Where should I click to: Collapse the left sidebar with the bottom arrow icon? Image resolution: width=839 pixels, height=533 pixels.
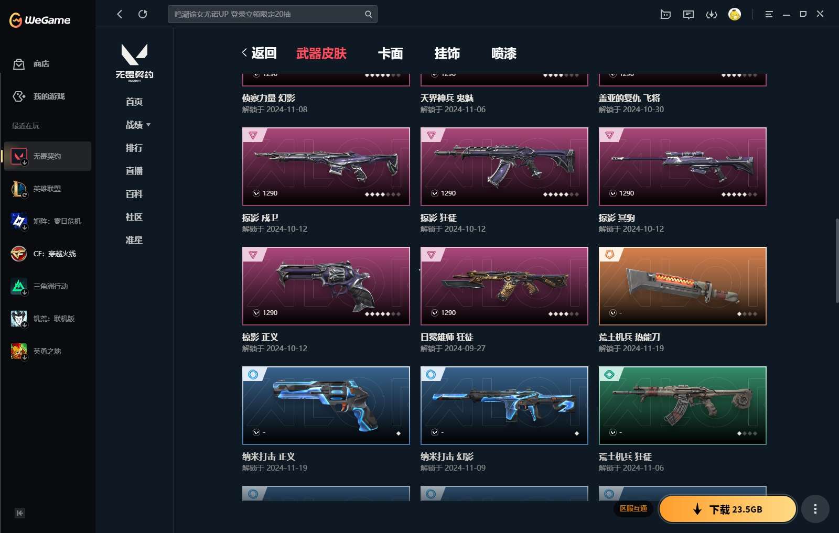click(x=20, y=513)
